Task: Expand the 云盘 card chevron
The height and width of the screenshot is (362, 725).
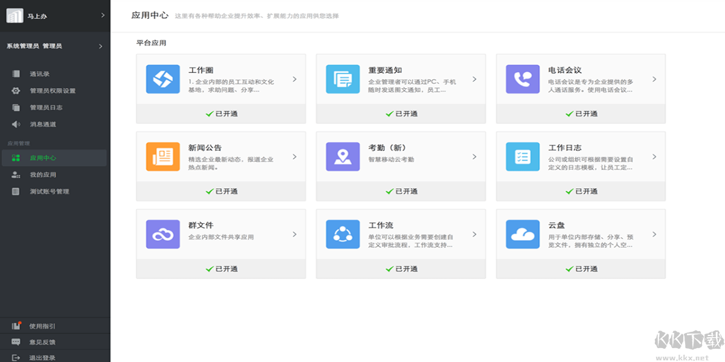Action: click(654, 234)
